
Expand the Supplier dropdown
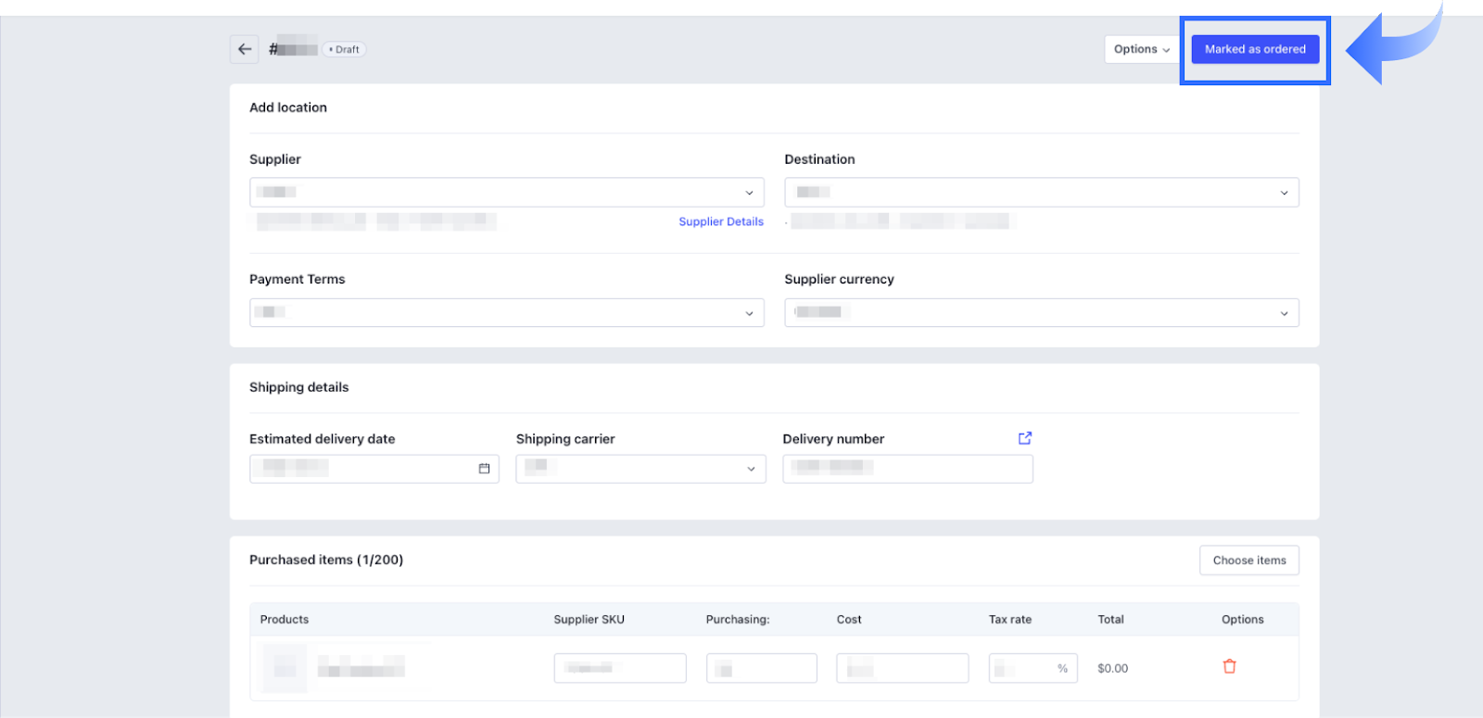tap(506, 193)
